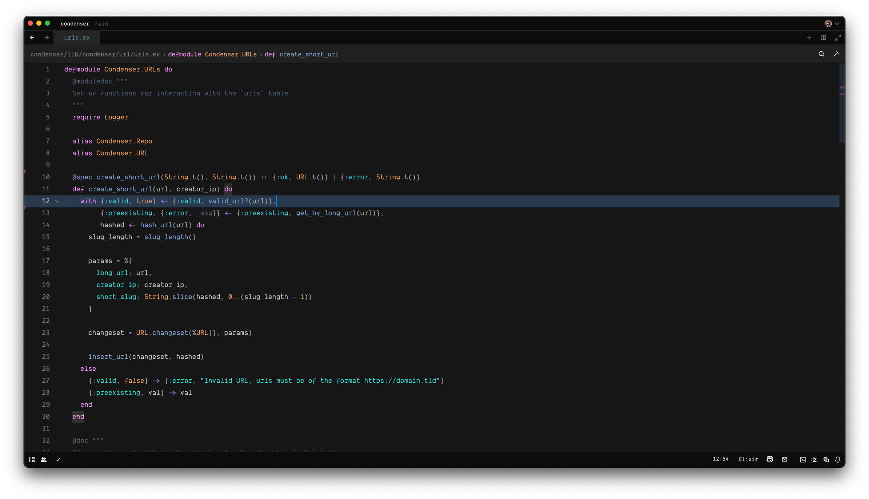The height and width of the screenshot is (499, 869).
Task: Search in the current buffer
Action: tap(822, 54)
